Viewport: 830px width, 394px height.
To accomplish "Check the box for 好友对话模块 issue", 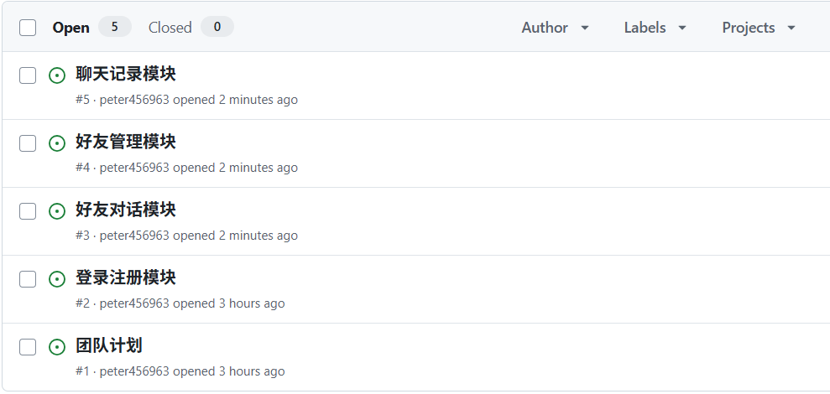I will (28, 211).
